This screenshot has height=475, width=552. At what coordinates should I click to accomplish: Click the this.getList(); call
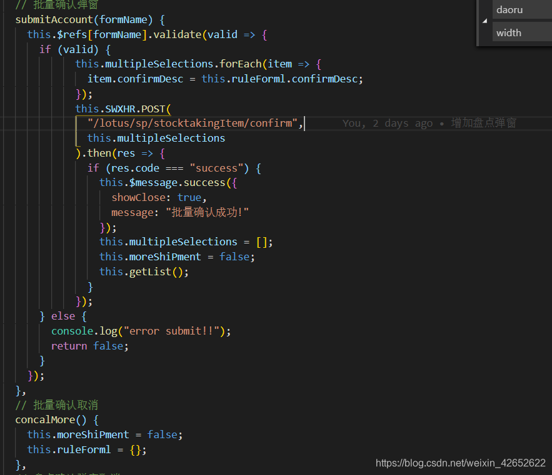144,272
